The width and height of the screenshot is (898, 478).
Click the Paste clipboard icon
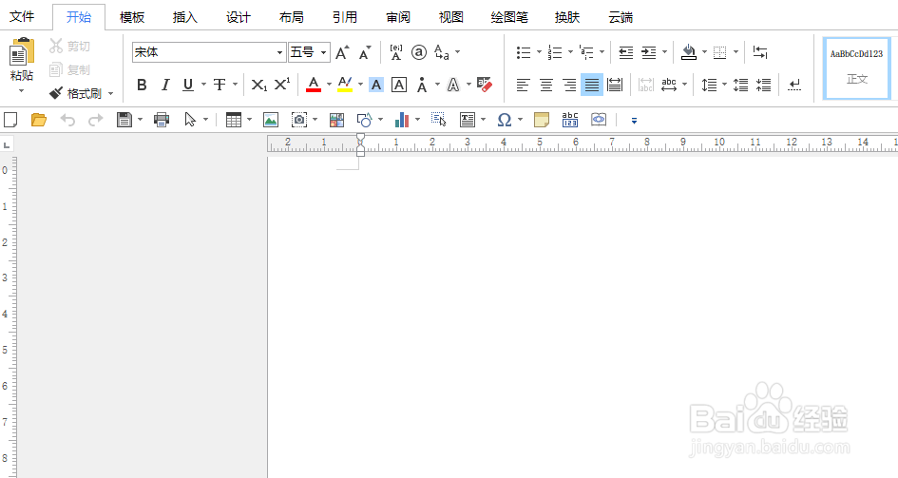[22, 52]
